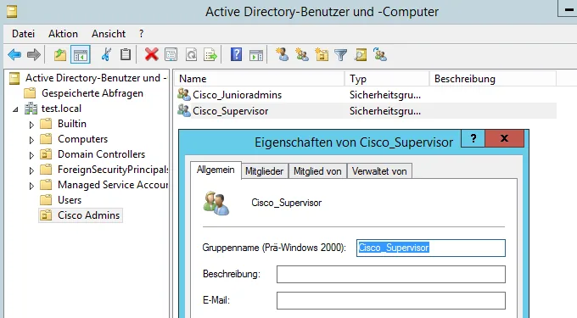This screenshot has width=577, height=318.
Task: Expand the Computers folder
Action: pyautogui.click(x=31, y=140)
